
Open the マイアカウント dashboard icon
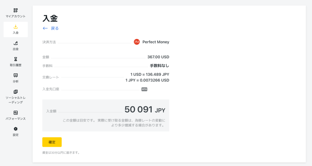16,10
